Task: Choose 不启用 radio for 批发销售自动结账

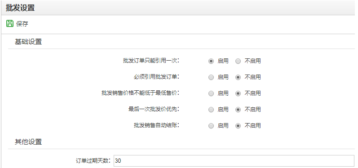Action: [238, 126]
